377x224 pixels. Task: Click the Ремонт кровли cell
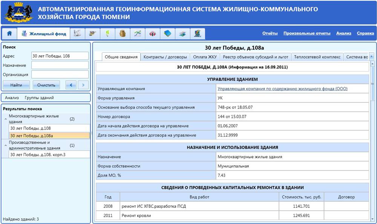pyautogui.click(x=199, y=215)
